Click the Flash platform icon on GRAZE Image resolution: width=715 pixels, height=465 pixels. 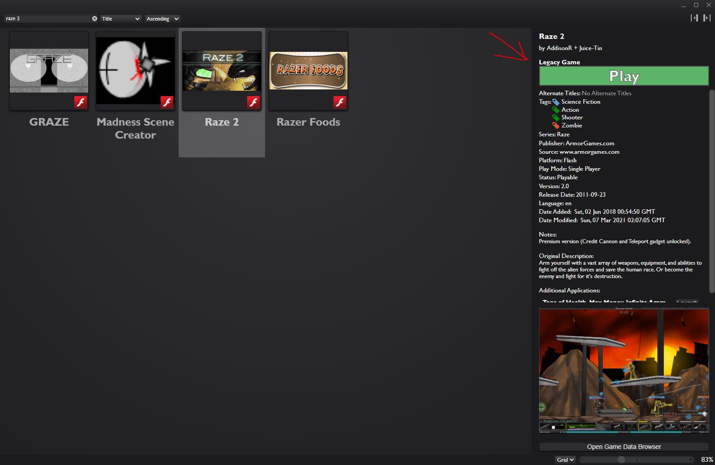81,102
